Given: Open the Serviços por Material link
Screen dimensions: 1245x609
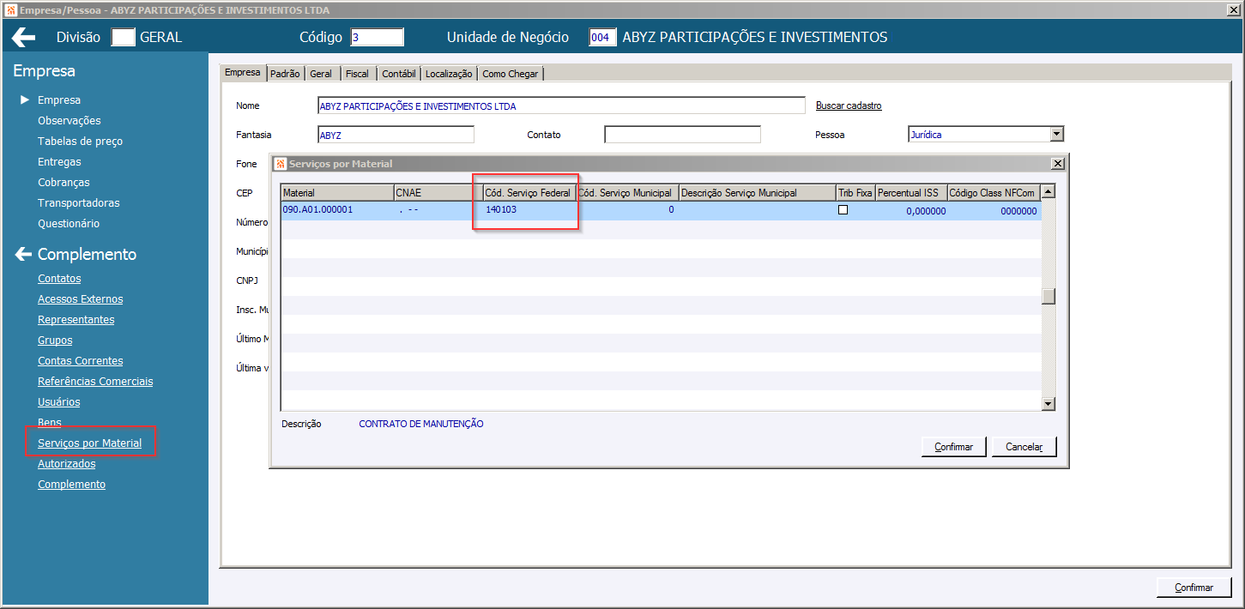Looking at the screenshot, I should point(89,443).
